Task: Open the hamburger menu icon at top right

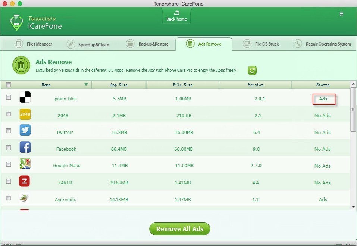Action: pyautogui.click(x=341, y=14)
